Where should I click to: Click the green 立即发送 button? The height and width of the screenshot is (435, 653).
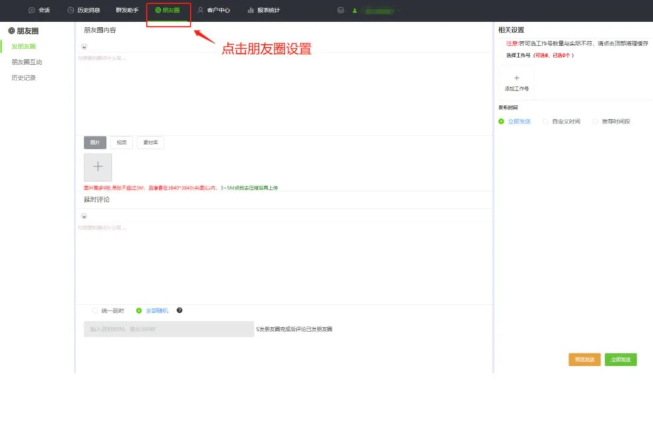tap(621, 359)
